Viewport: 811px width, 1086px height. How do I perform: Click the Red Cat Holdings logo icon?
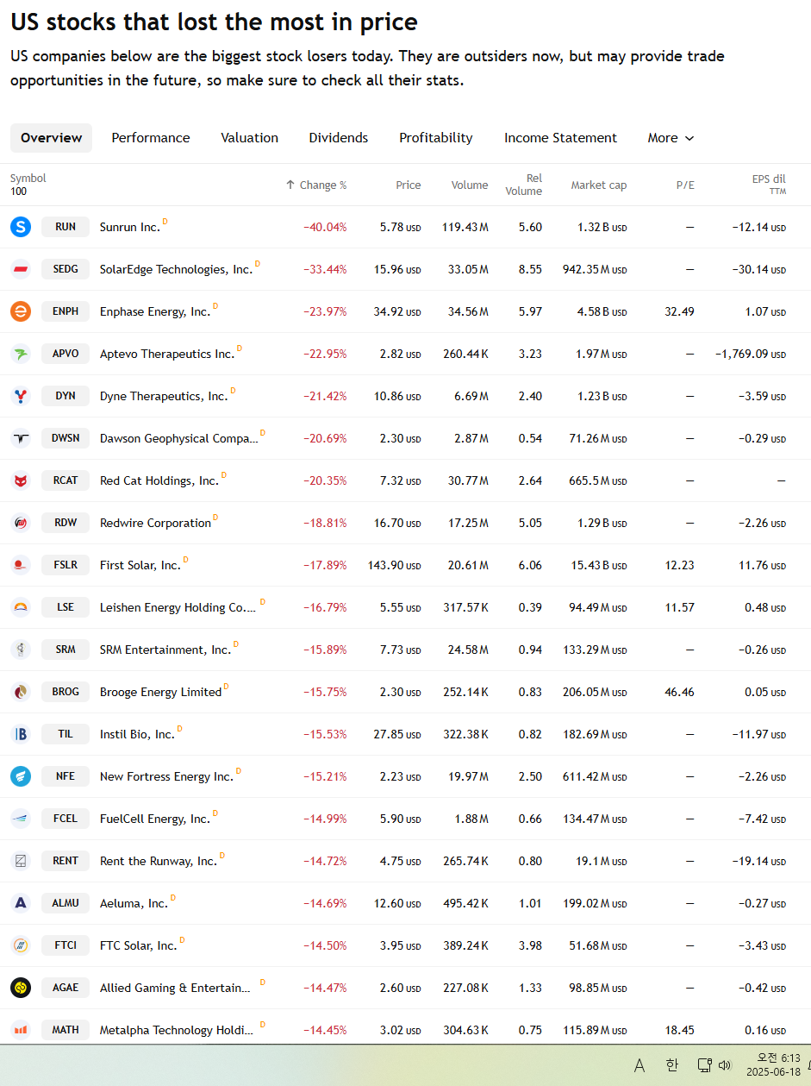21,480
